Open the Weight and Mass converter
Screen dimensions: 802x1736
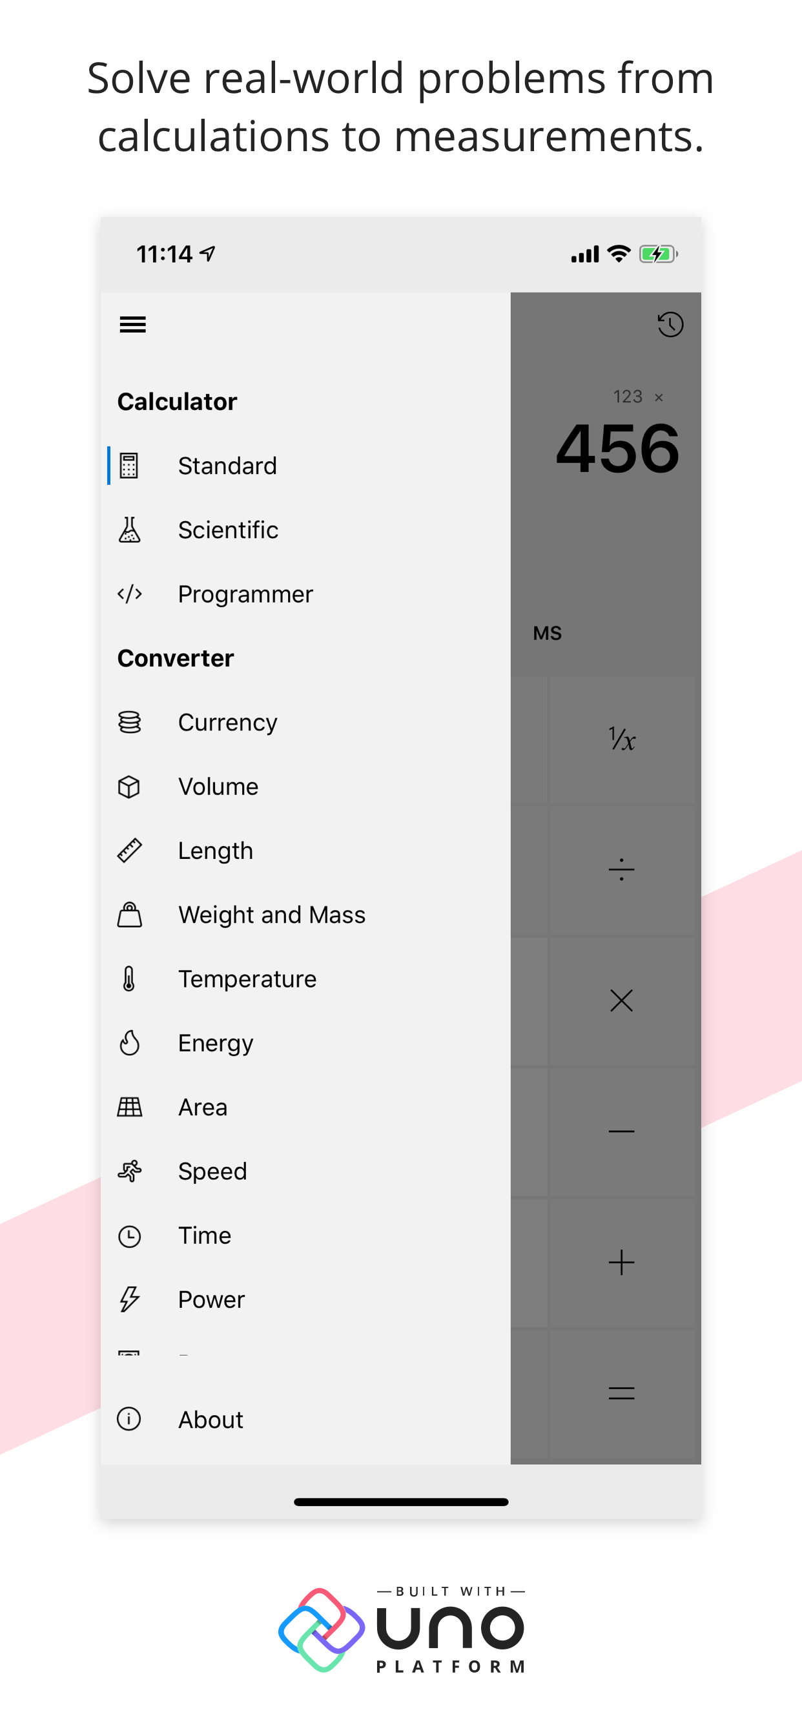tap(272, 914)
